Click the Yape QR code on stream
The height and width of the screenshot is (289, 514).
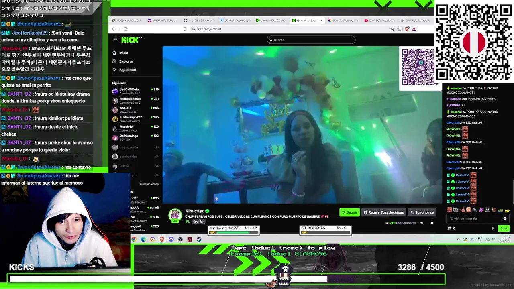pos(418,67)
